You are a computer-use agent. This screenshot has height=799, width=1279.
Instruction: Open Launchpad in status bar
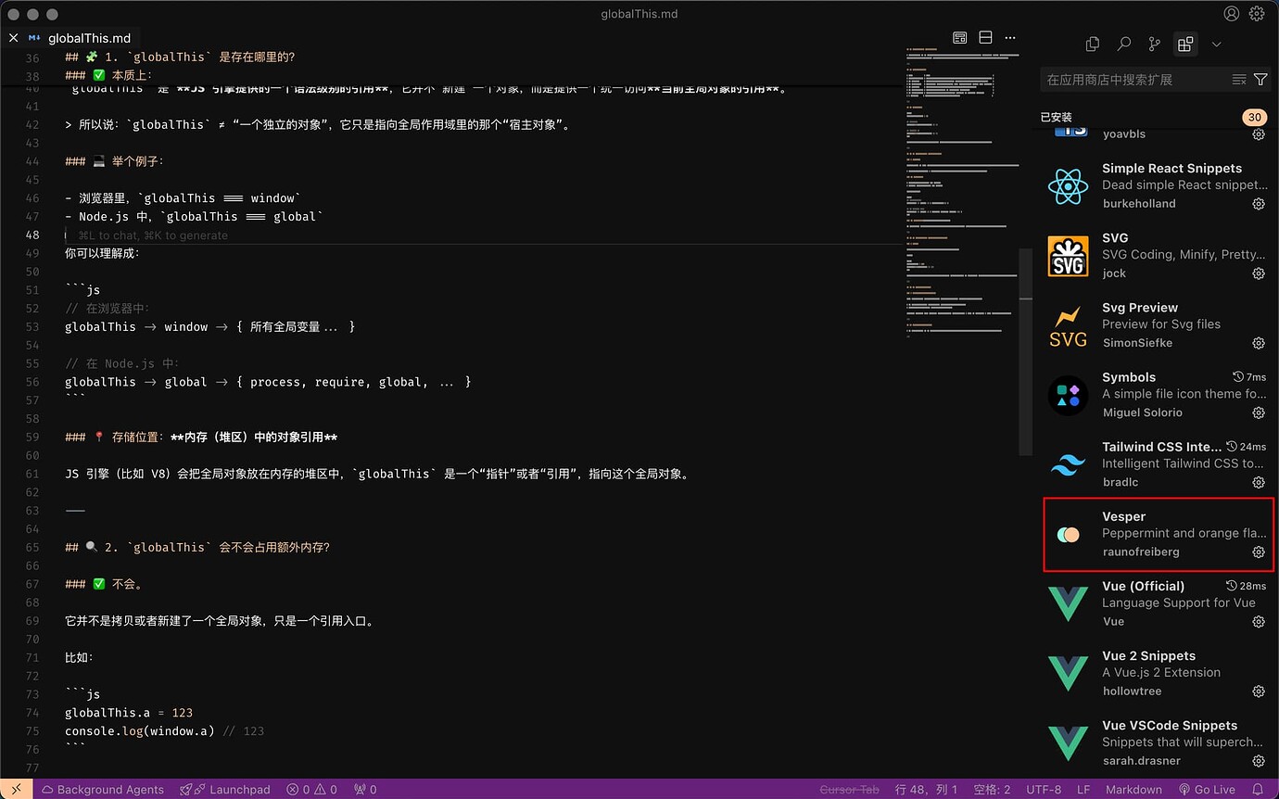point(225,789)
